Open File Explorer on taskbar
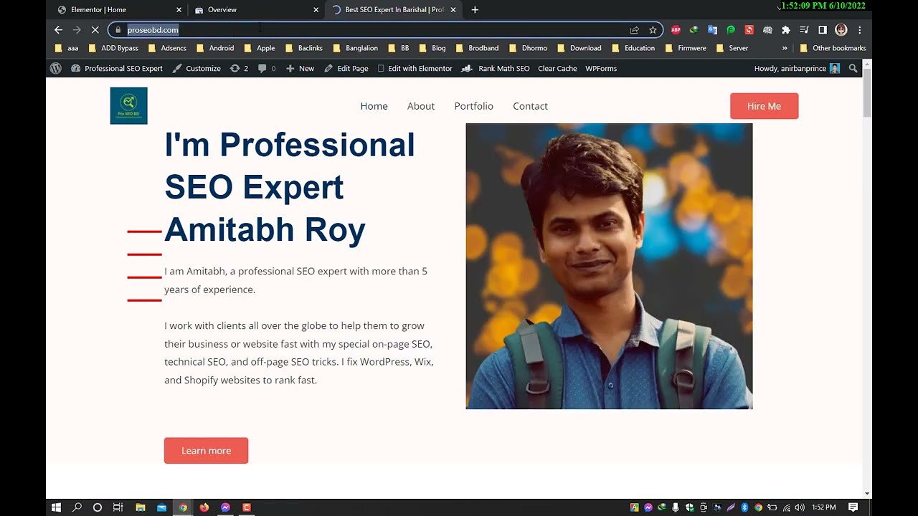This screenshot has width=918, height=516. click(x=141, y=507)
